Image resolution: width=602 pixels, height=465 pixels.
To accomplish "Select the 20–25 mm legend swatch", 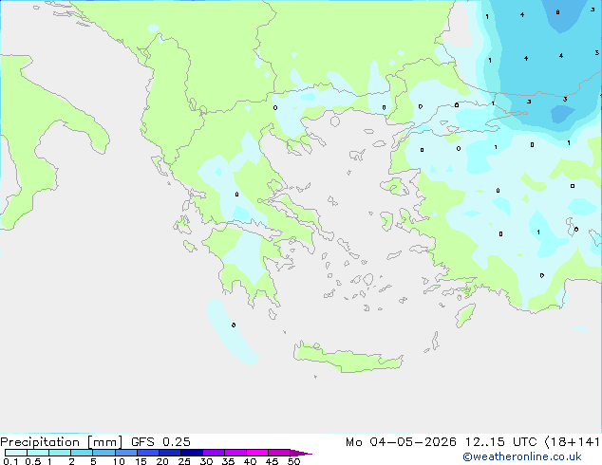I will click(x=170, y=453).
